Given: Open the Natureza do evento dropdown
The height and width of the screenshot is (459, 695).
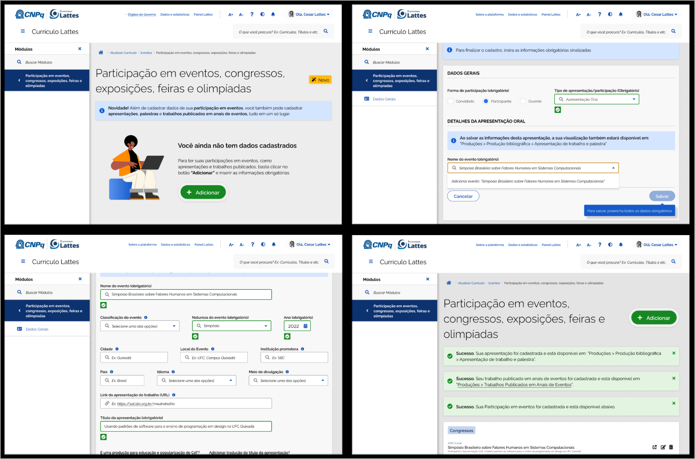Looking at the screenshot, I should (x=232, y=326).
